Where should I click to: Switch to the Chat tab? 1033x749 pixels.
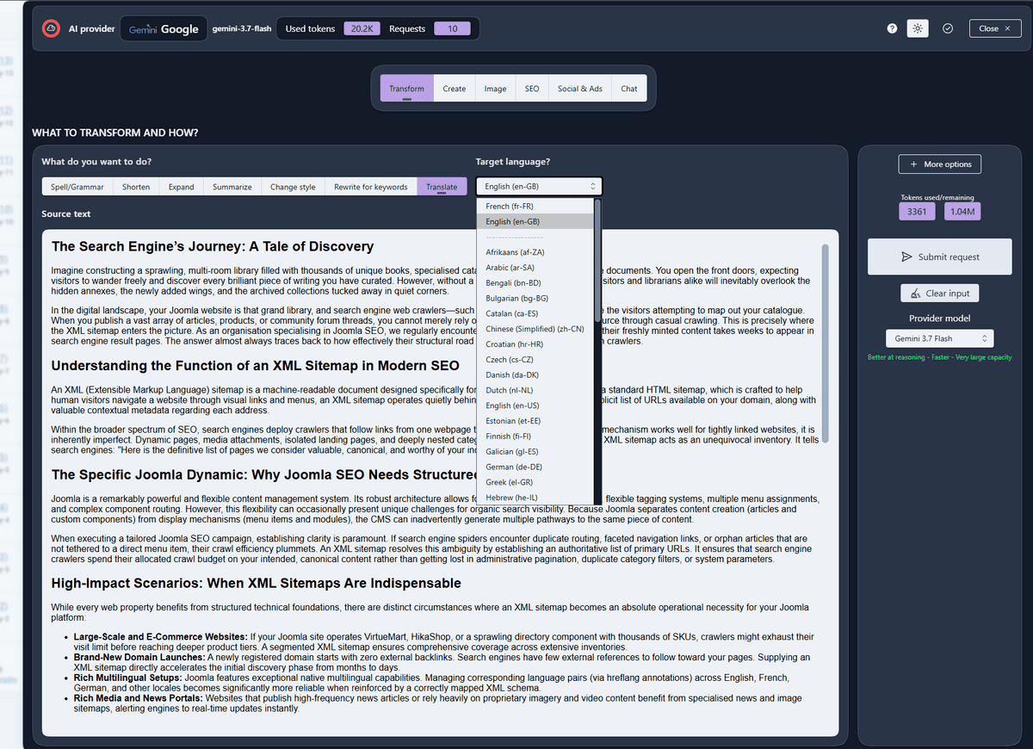629,89
